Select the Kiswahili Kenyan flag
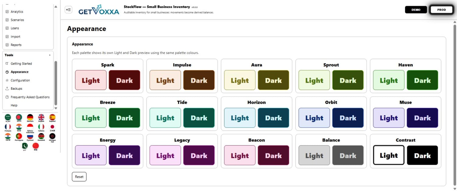 [x=41, y=136]
